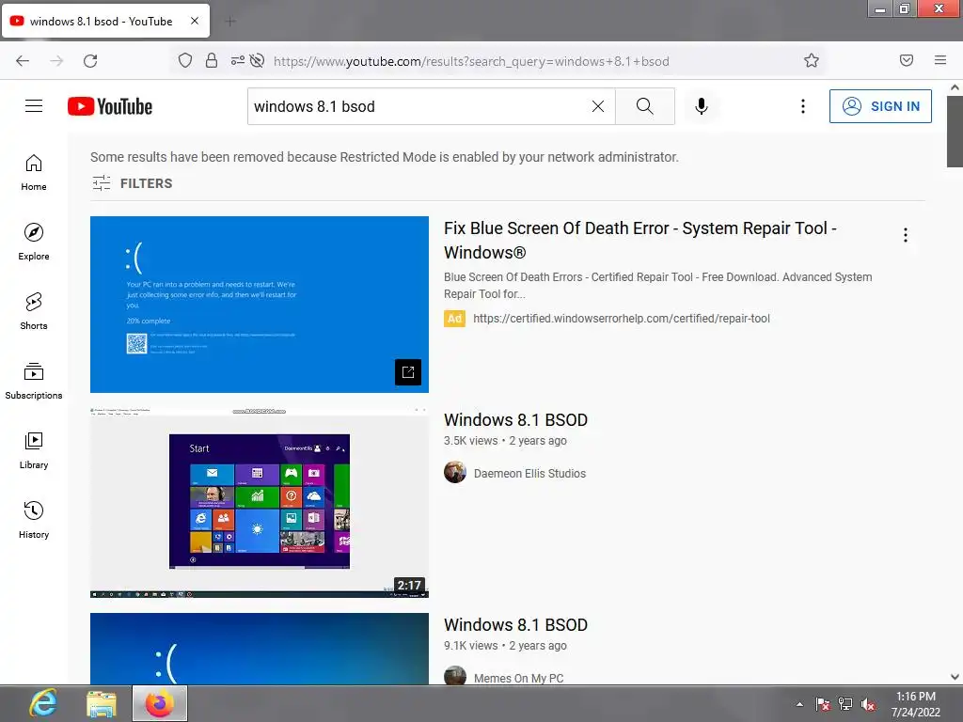
Task: Open the certified.windowserrorhelp.com ad URL
Action: [x=622, y=319]
